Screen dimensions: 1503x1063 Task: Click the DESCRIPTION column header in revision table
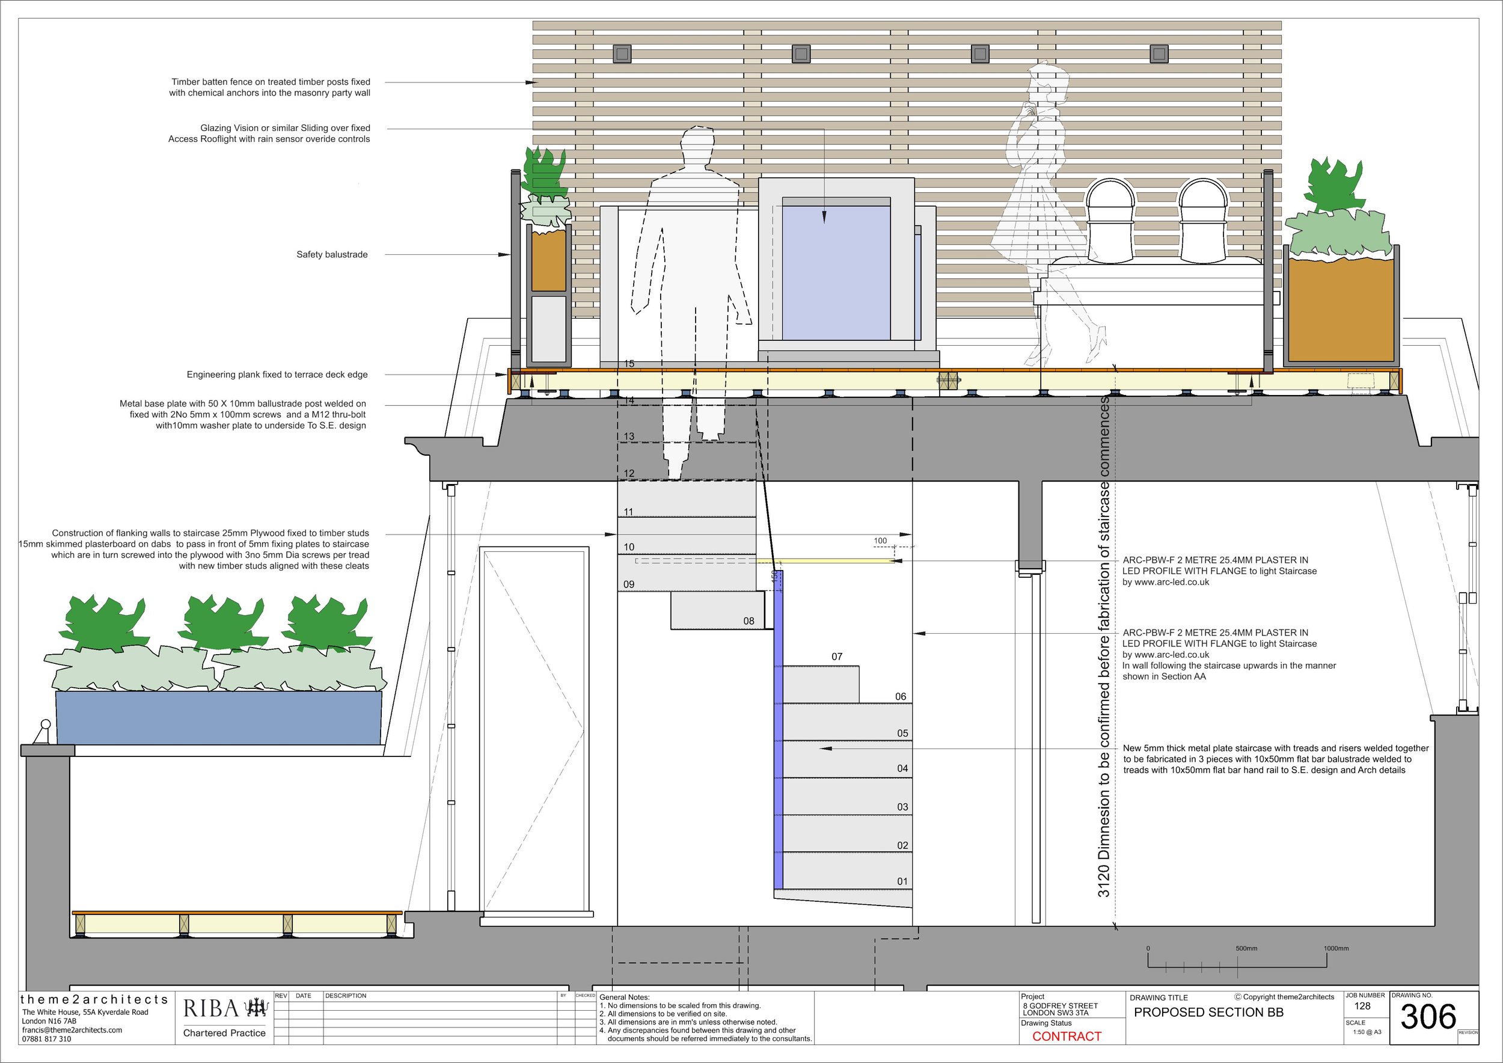[346, 996]
